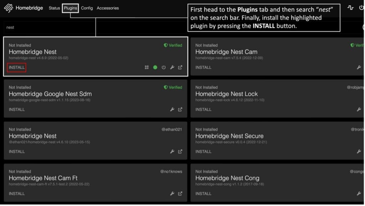Install Homebridge Nest Secure plugin
Viewport: 365px width, 206px height.
point(204,152)
